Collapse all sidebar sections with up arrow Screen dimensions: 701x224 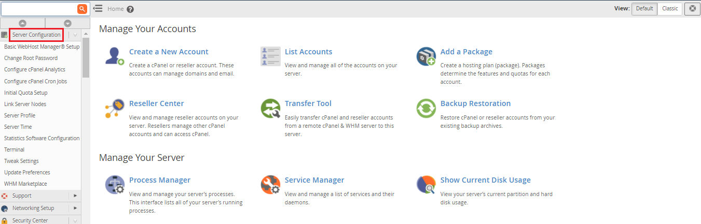pos(22,23)
